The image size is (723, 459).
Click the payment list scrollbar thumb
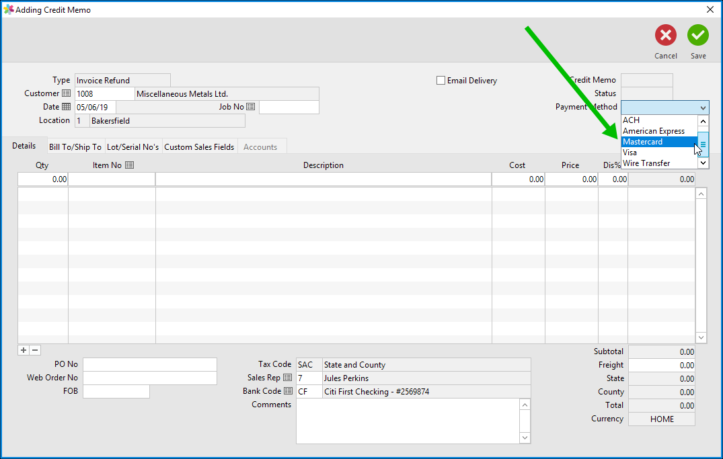point(703,144)
